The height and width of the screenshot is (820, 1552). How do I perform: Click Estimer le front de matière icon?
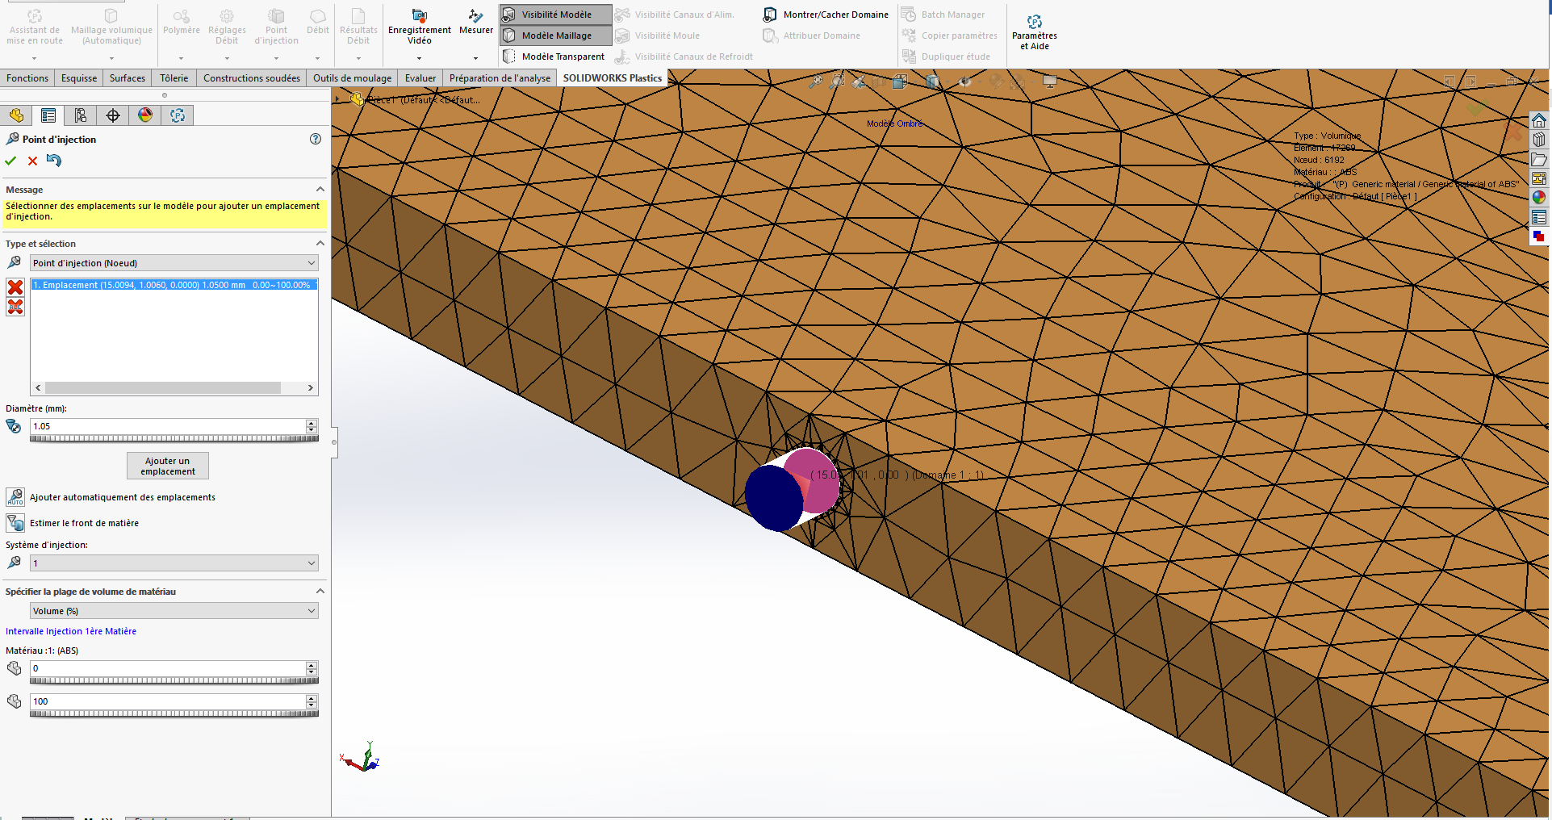15,523
